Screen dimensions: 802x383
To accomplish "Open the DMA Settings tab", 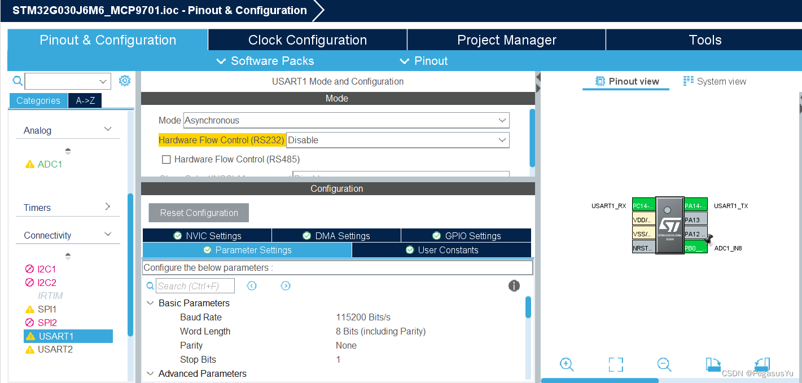I will 336,236.
